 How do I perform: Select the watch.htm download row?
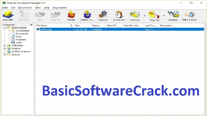pyautogui.click(x=120, y=29)
